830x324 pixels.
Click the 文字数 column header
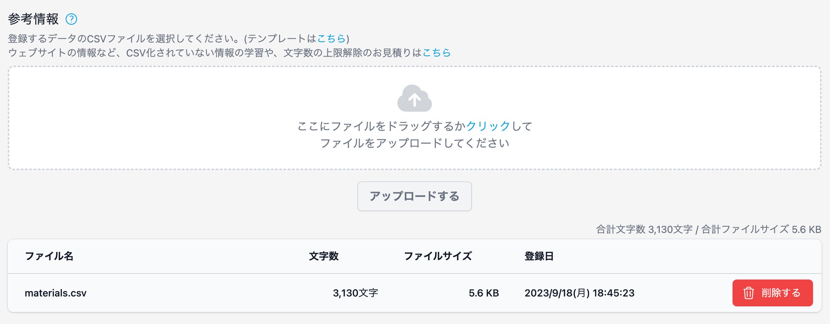pos(323,256)
